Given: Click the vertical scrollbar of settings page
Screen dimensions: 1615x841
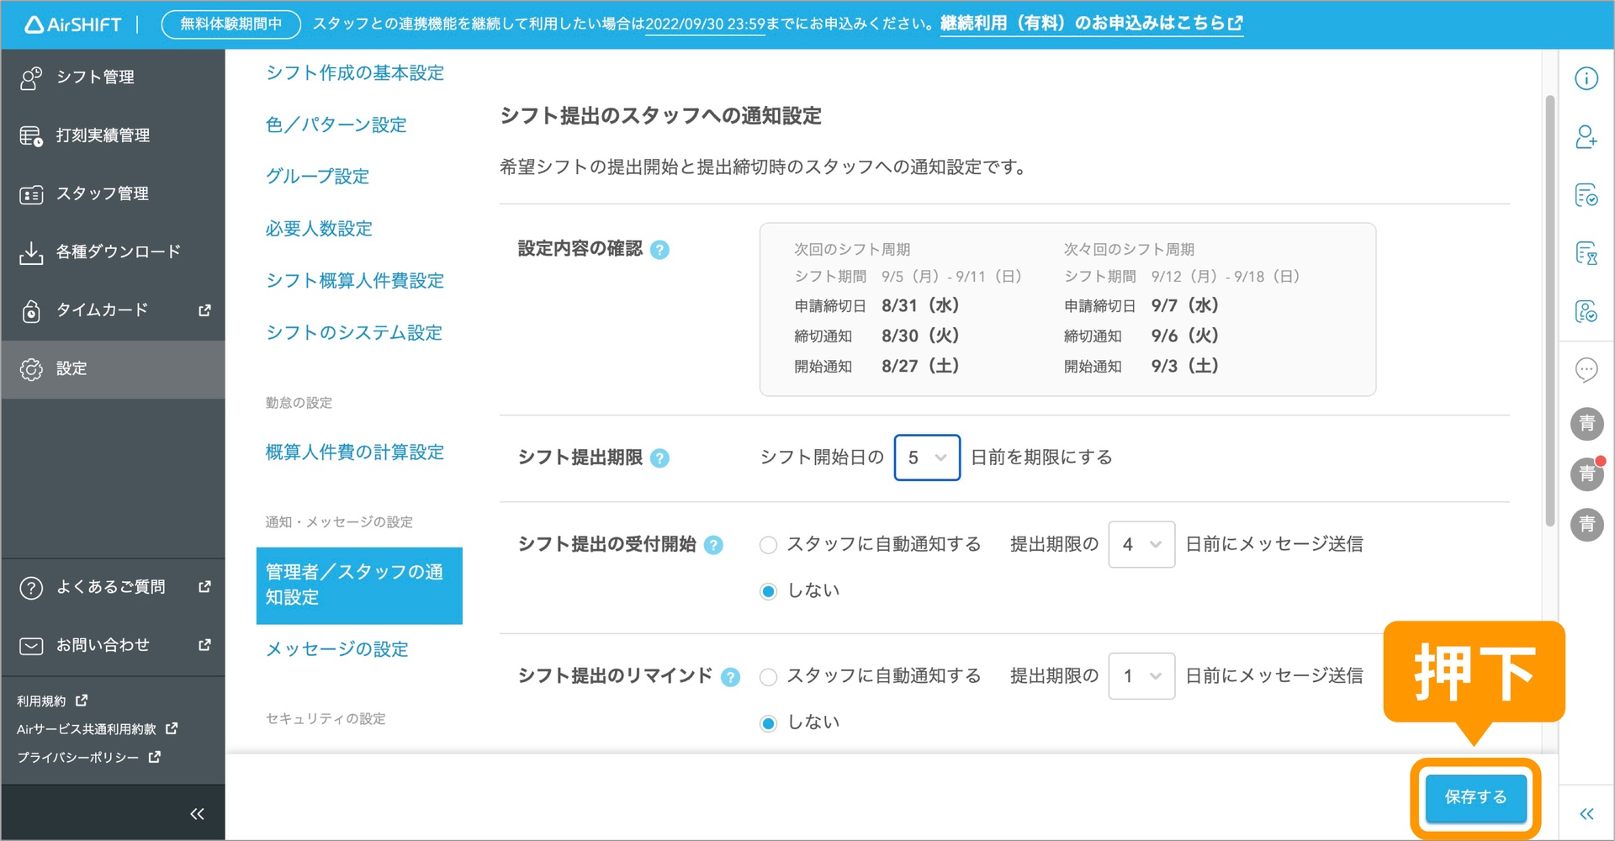Looking at the screenshot, I should pyautogui.click(x=1549, y=311).
